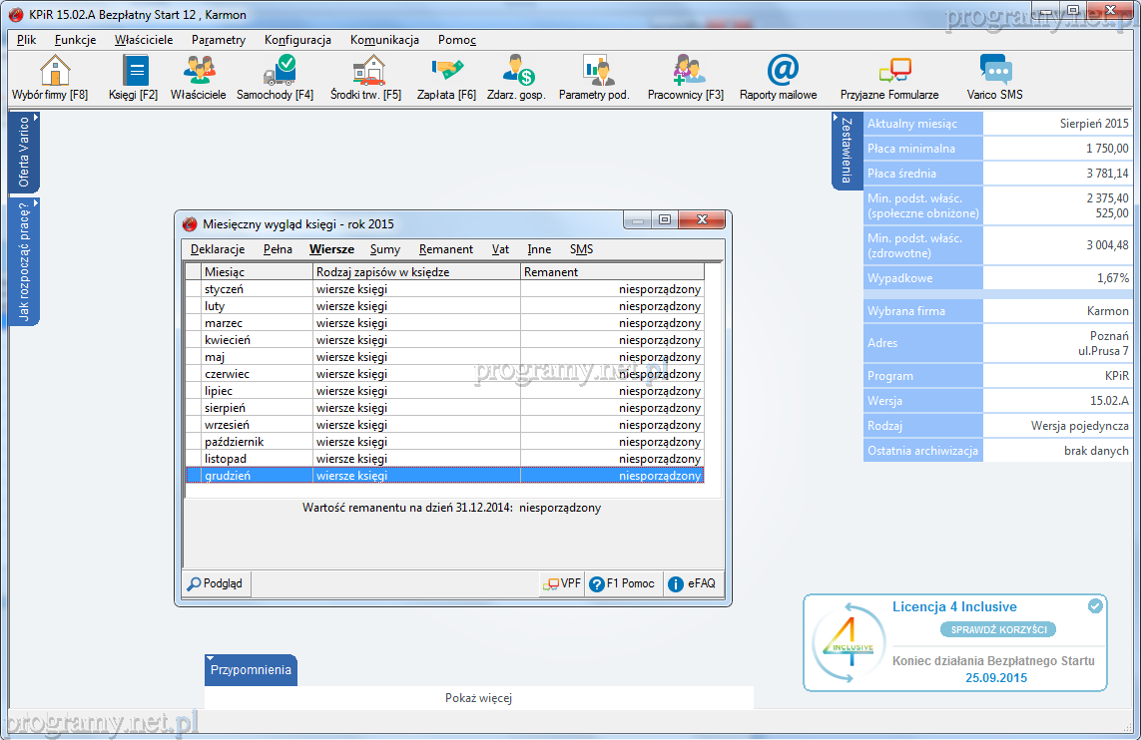Expand the Przypomnienia panel
Viewport: 1141px width, 740px height.
[x=251, y=670]
